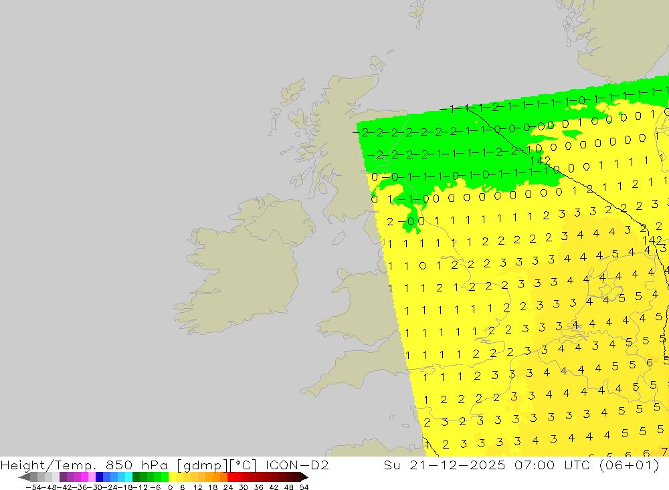The image size is (669, 490).
Task: Click the "-30" legend label
Action: [95, 487]
